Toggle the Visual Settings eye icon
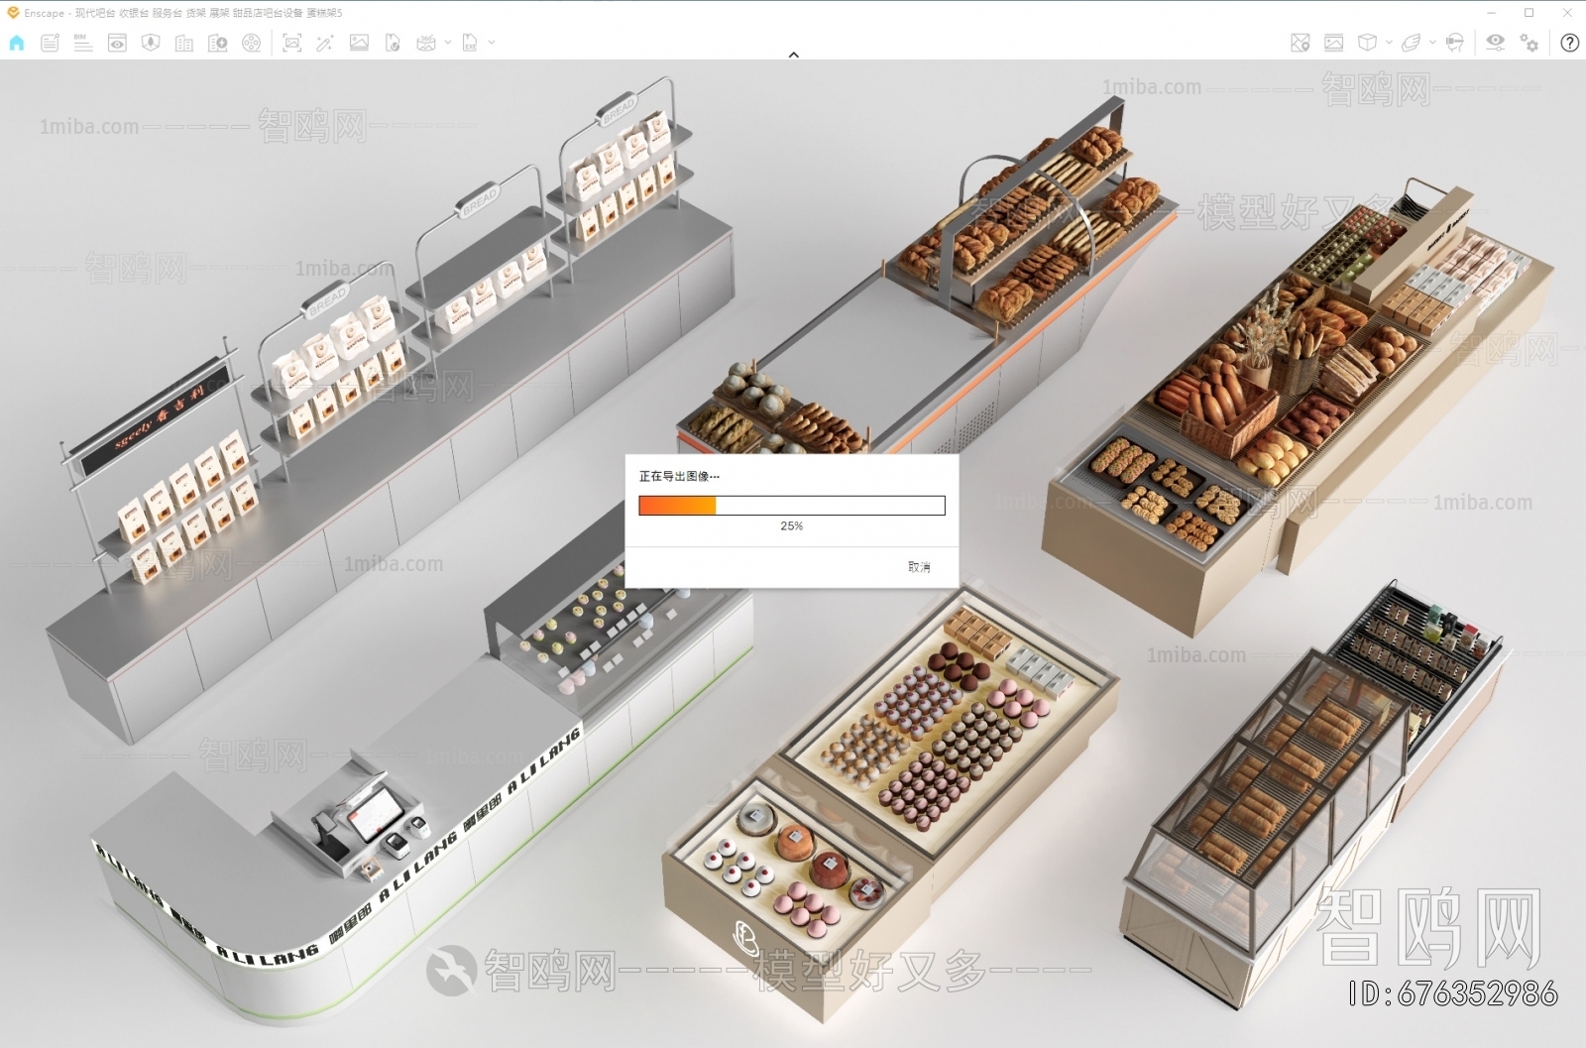This screenshot has width=1586, height=1048. pyautogui.click(x=1495, y=43)
